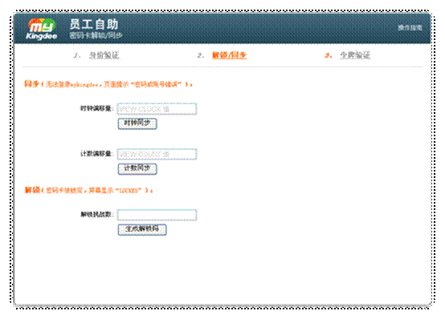Image resolution: width=445 pixels, height=319 pixels.
Task: Select the 身份验证 step
Action: 104,55
